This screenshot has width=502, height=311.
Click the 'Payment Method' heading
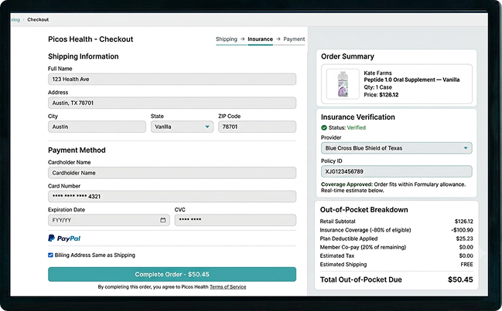(x=77, y=150)
